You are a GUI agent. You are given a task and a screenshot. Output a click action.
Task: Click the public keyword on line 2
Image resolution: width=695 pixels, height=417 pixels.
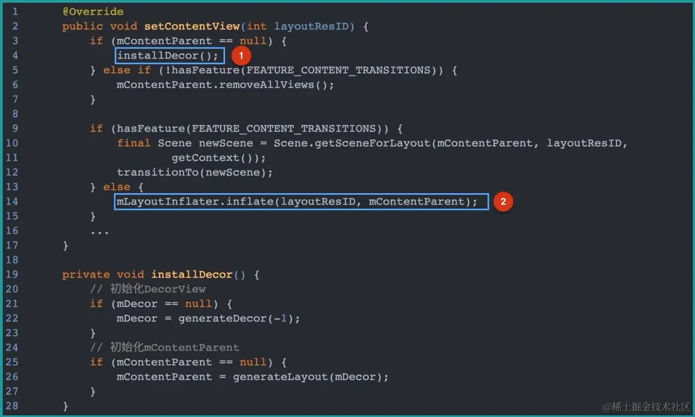click(x=82, y=26)
